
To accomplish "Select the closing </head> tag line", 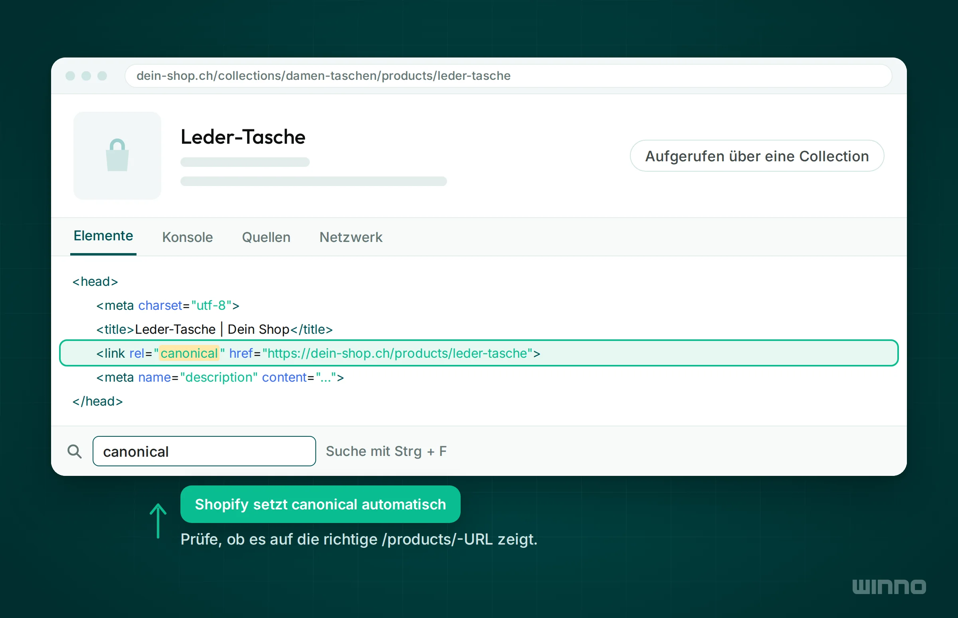I will pyautogui.click(x=97, y=401).
